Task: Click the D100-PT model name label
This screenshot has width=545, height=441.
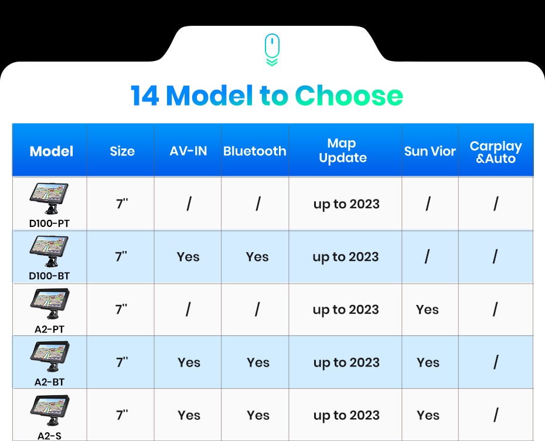Action: click(49, 223)
